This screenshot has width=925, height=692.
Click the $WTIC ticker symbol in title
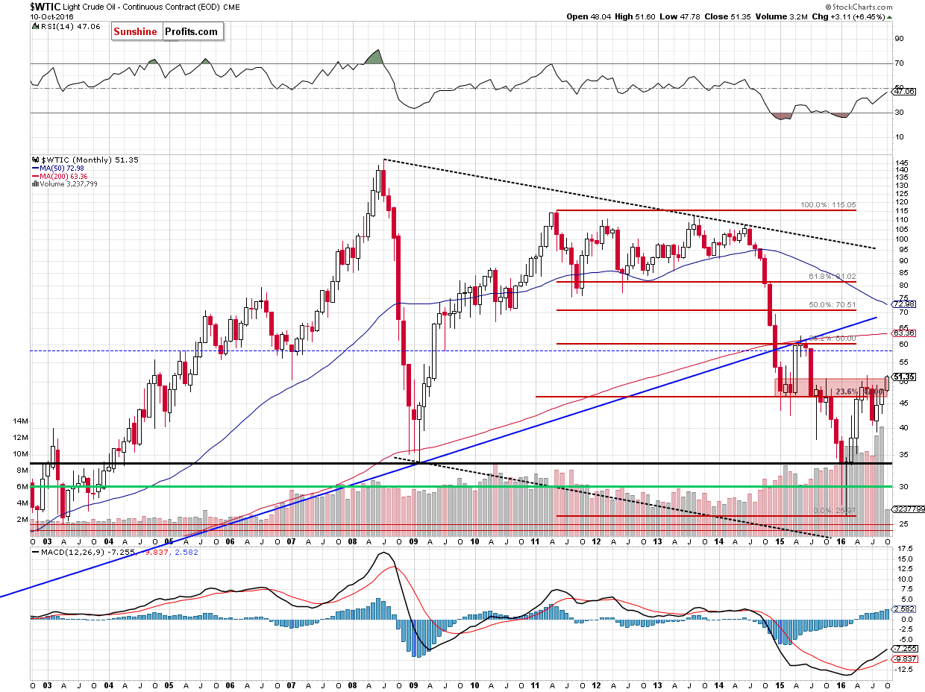click(x=46, y=5)
